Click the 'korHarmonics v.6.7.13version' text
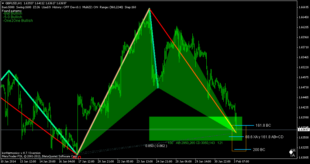Image resolution: width=310 pixels, height=164 pixels. point(21,153)
